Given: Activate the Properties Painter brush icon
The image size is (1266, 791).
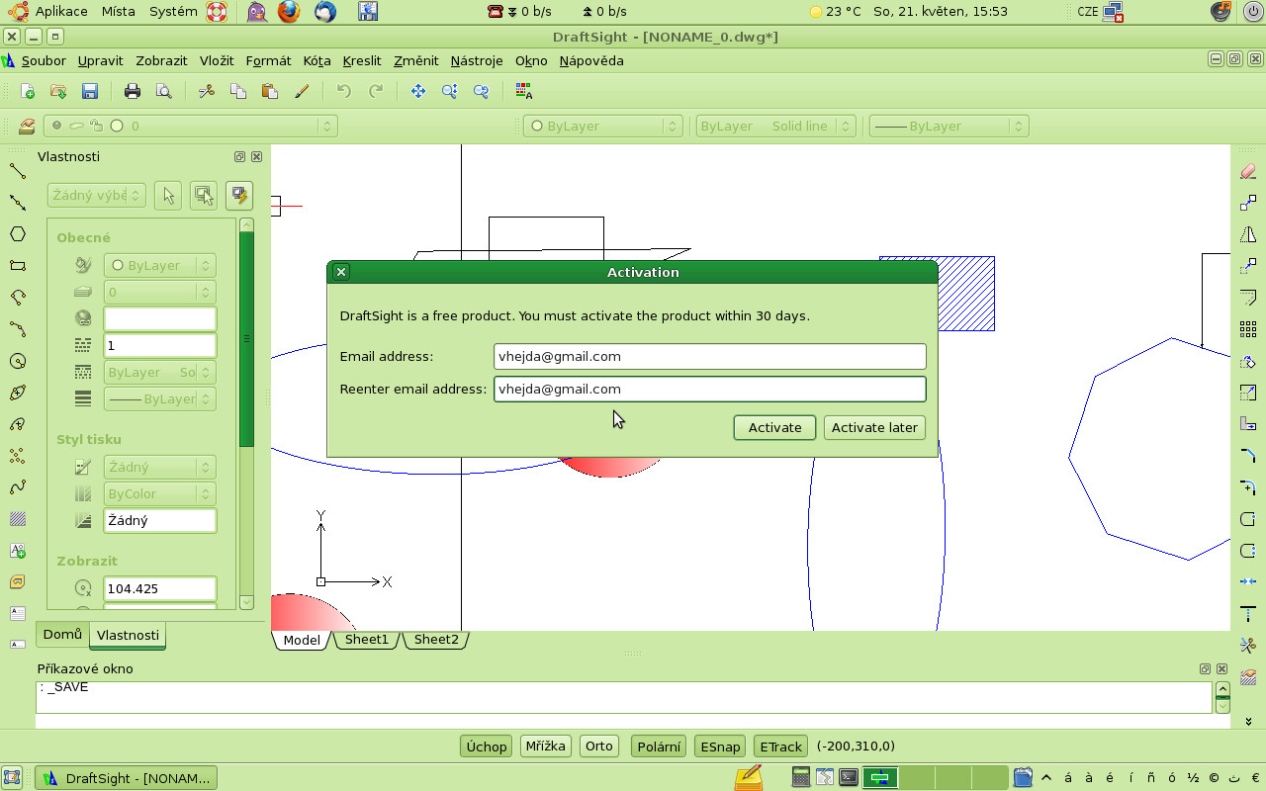Looking at the screenshot, I should 302,91.
